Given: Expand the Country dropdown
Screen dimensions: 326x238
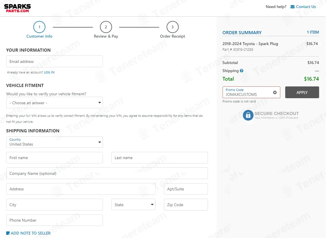Looking at the screenshot, I should (55, 142).
